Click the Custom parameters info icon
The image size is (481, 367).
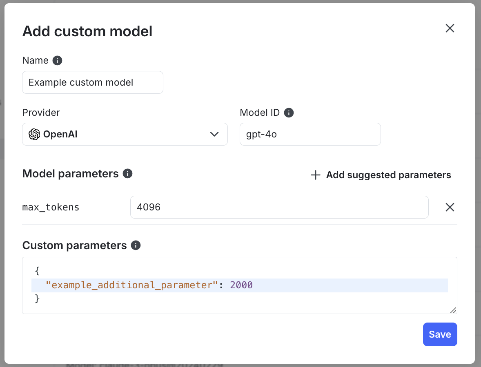(135, 245)
